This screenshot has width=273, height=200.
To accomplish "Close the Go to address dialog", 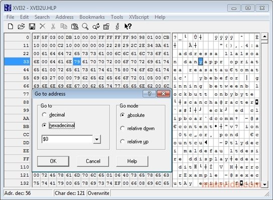I will (x=163, y=94).
